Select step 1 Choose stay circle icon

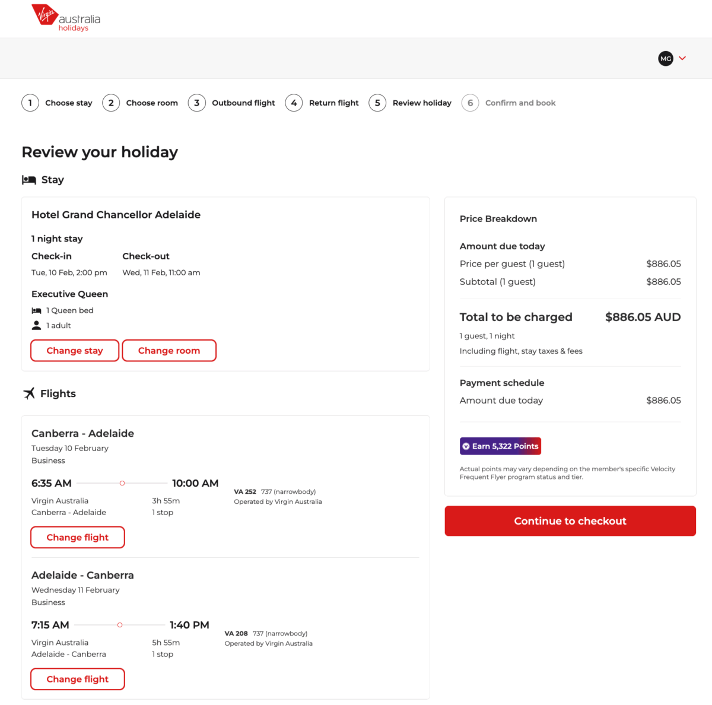30,103
